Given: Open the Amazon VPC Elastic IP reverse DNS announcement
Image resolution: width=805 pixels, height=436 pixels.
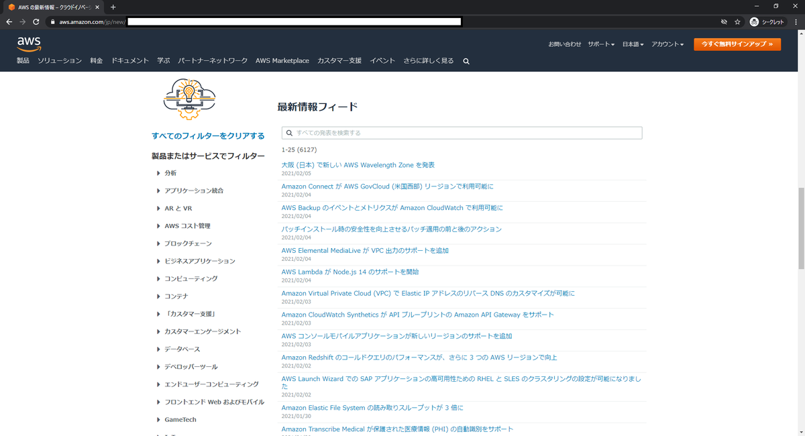Looking at the screenshot, I should [428, 293].
